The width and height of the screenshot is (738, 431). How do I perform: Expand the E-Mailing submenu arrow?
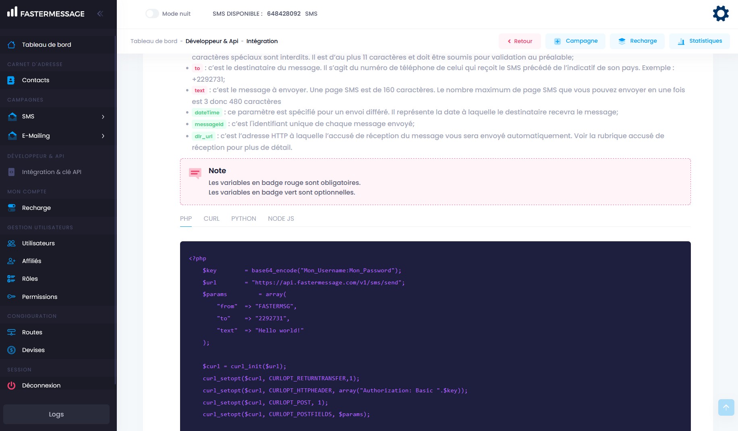click(103, 136)
